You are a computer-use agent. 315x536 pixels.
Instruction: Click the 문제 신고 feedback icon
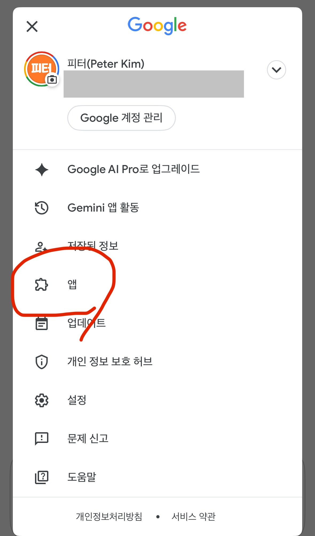(42, 439)
